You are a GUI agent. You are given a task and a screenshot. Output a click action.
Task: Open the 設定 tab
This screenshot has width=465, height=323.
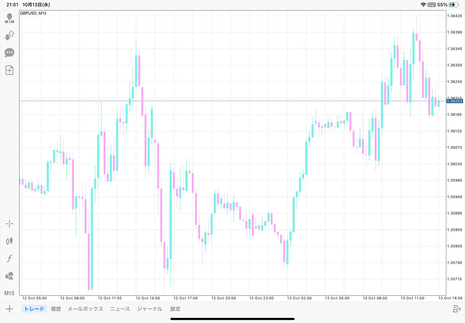click(175, 309)
